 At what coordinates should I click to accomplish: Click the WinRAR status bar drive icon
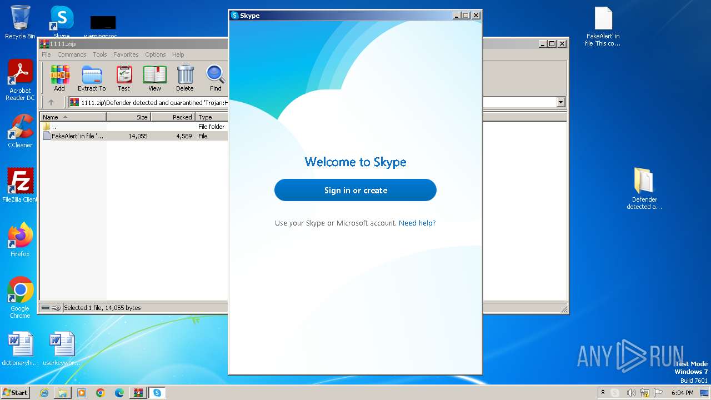coord(46,308)
